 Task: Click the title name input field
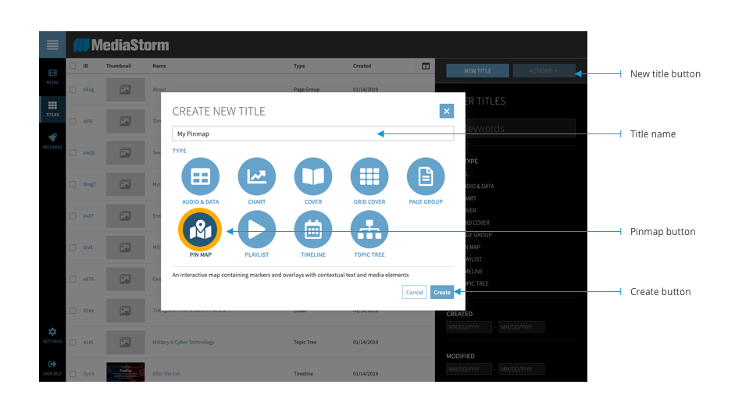(x=312, y=134)
